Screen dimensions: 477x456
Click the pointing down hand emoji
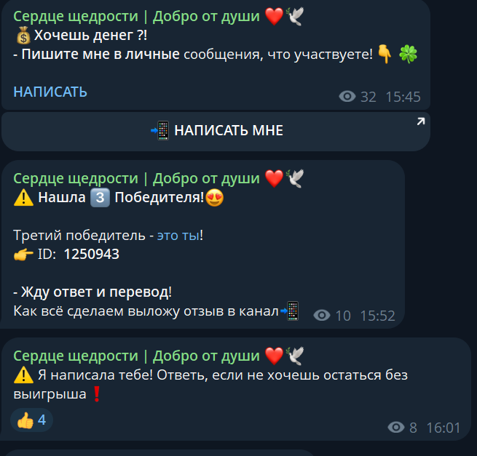pyautogui.click(x=385, y=54)
